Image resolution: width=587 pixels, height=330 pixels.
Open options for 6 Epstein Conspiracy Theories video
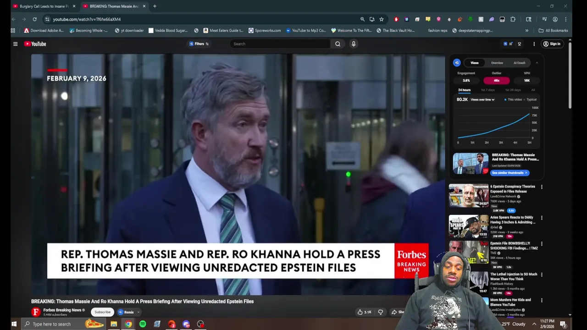[x=542, y=187]
